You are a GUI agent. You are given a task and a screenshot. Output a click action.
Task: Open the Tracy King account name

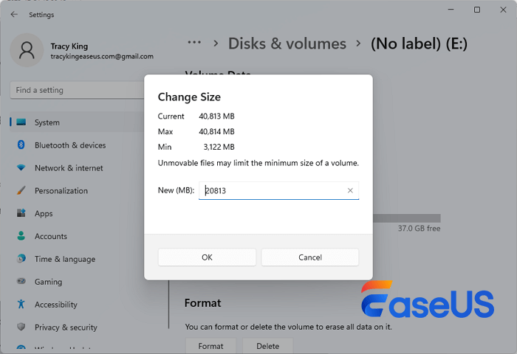click(x=69, y=46)
